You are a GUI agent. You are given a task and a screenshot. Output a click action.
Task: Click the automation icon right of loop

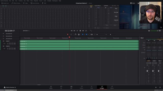91,31
